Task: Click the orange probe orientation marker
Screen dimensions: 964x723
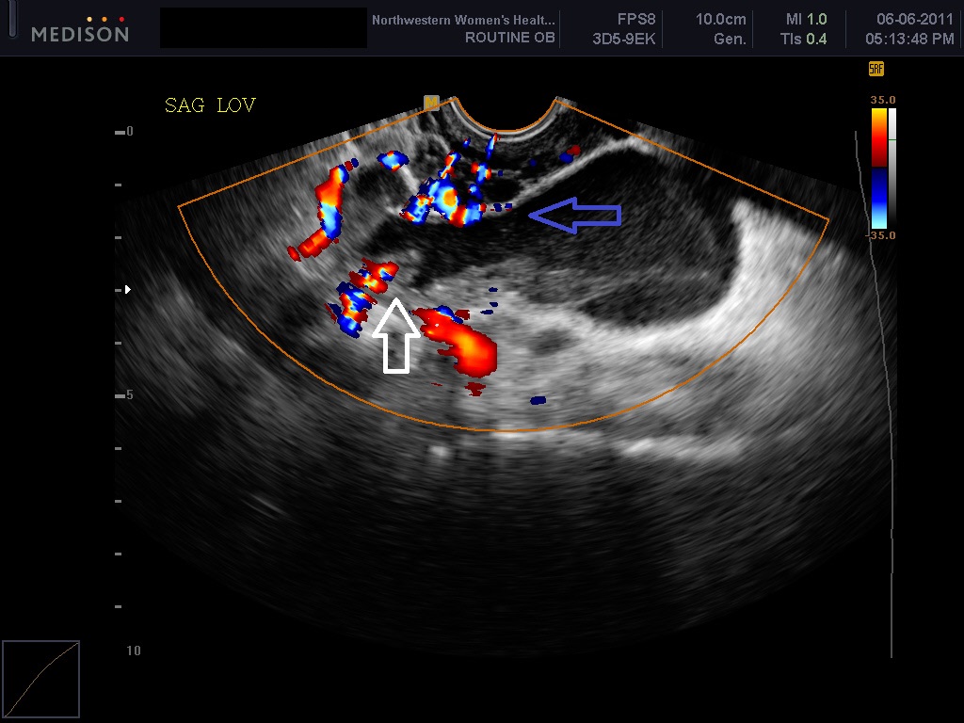Action: pos(431,102)
